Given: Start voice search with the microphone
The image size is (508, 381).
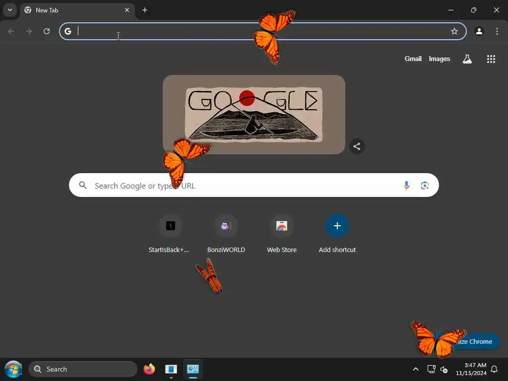Looking at the screenshot, I should 406,186.
